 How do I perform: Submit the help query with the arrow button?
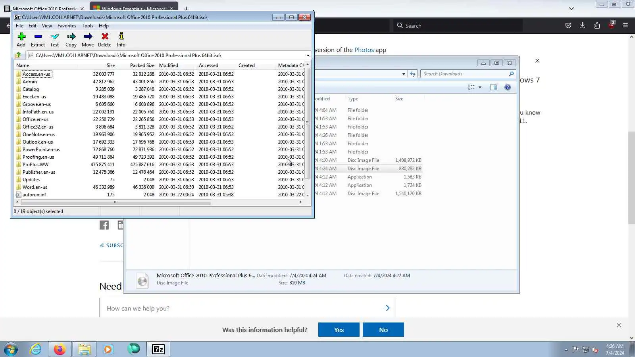(386, 308)
